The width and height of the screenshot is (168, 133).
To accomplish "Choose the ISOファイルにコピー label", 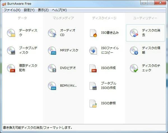I will [110, 50].
